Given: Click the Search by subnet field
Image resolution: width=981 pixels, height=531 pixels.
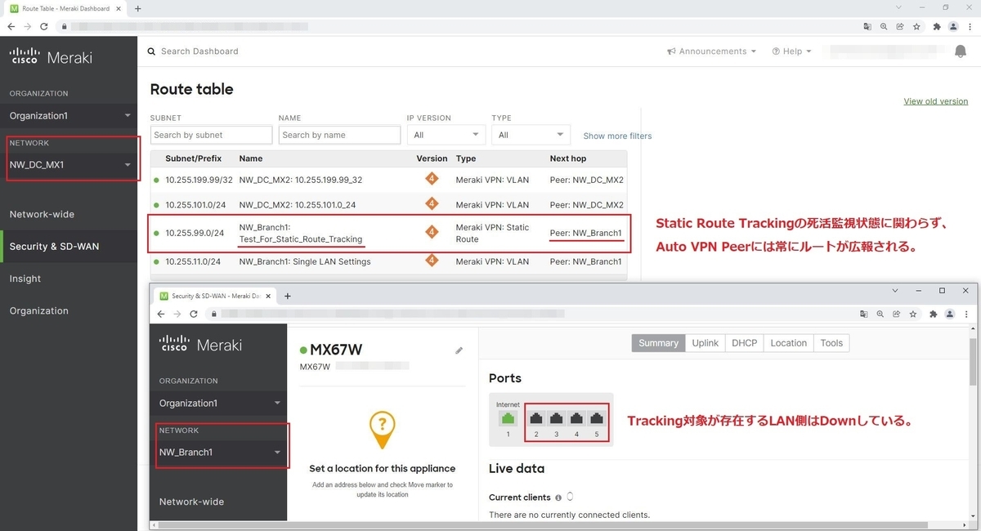Looking at the screenshot, I should (211, 135).
